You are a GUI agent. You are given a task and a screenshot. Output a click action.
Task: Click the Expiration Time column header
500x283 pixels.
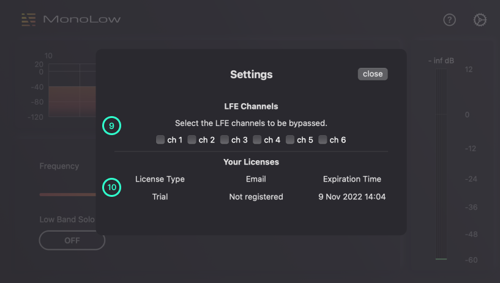(x=352, y=179)
